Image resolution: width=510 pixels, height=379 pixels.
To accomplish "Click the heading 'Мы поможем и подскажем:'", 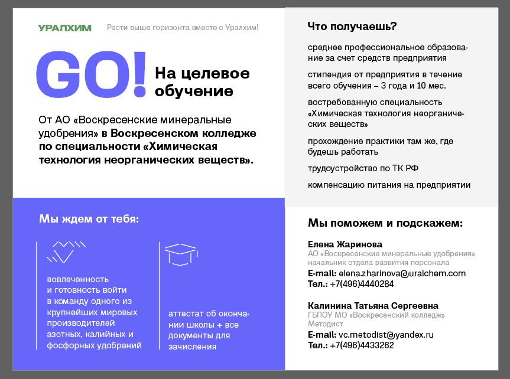I will point(385,223).
